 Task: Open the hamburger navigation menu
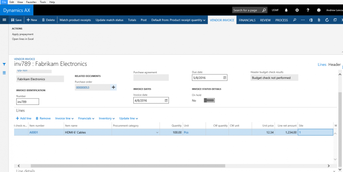coord(4,20)
